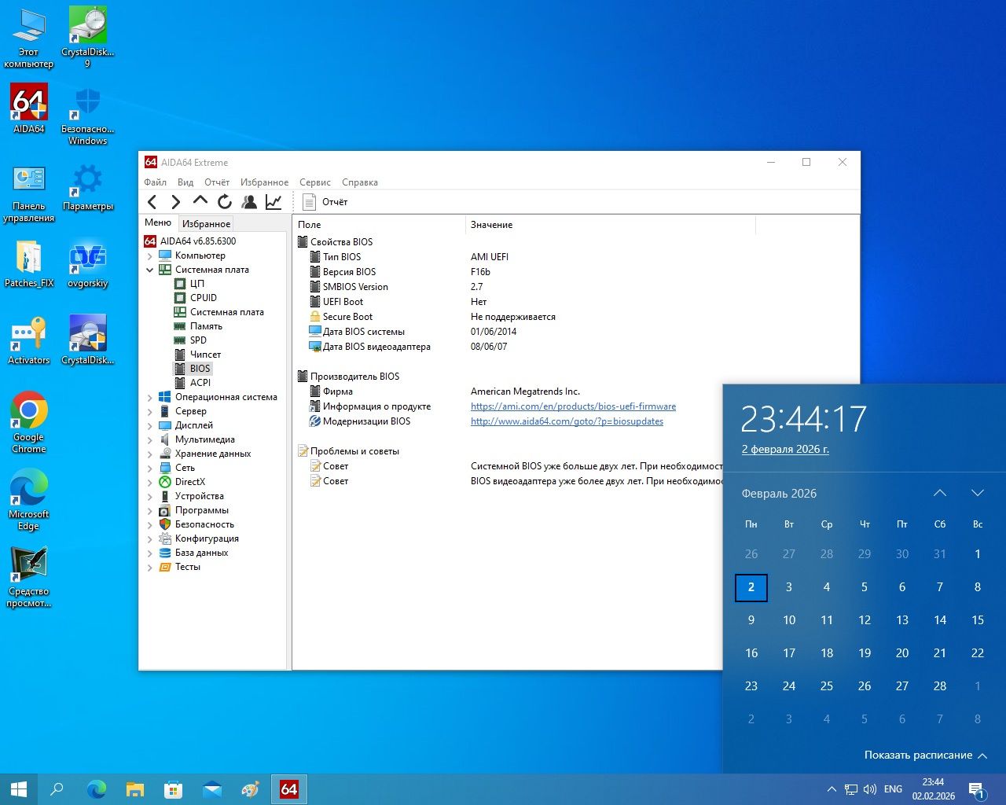This screenshot has width=1006, height=805.
Task: Click the Back arrow in AIDA64 toolbar
Action: [x=152, y=202]
